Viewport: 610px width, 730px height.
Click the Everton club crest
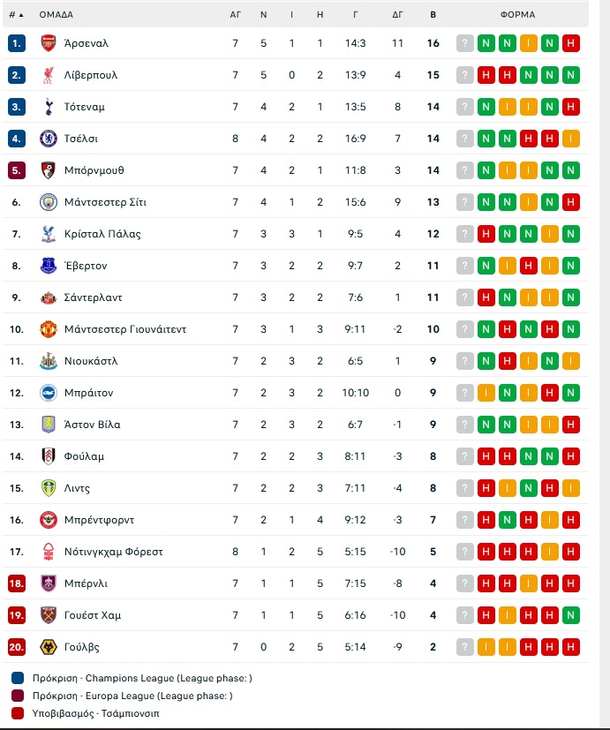click(49, 266)
